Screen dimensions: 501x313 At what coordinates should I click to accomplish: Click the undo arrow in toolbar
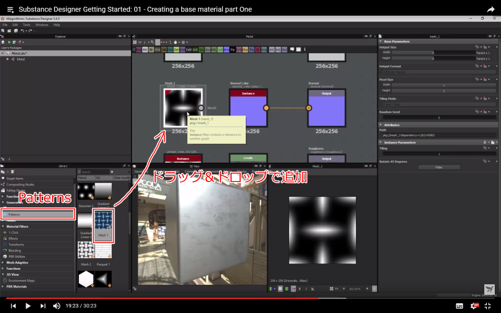(22, 31)
